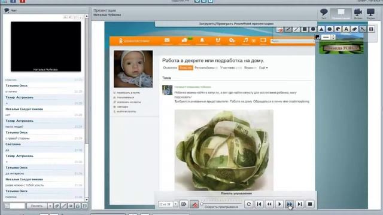Click the music note icon in orange bar
Screen dimensions: 383x215
pyautogui.click(x=245, y=41)
